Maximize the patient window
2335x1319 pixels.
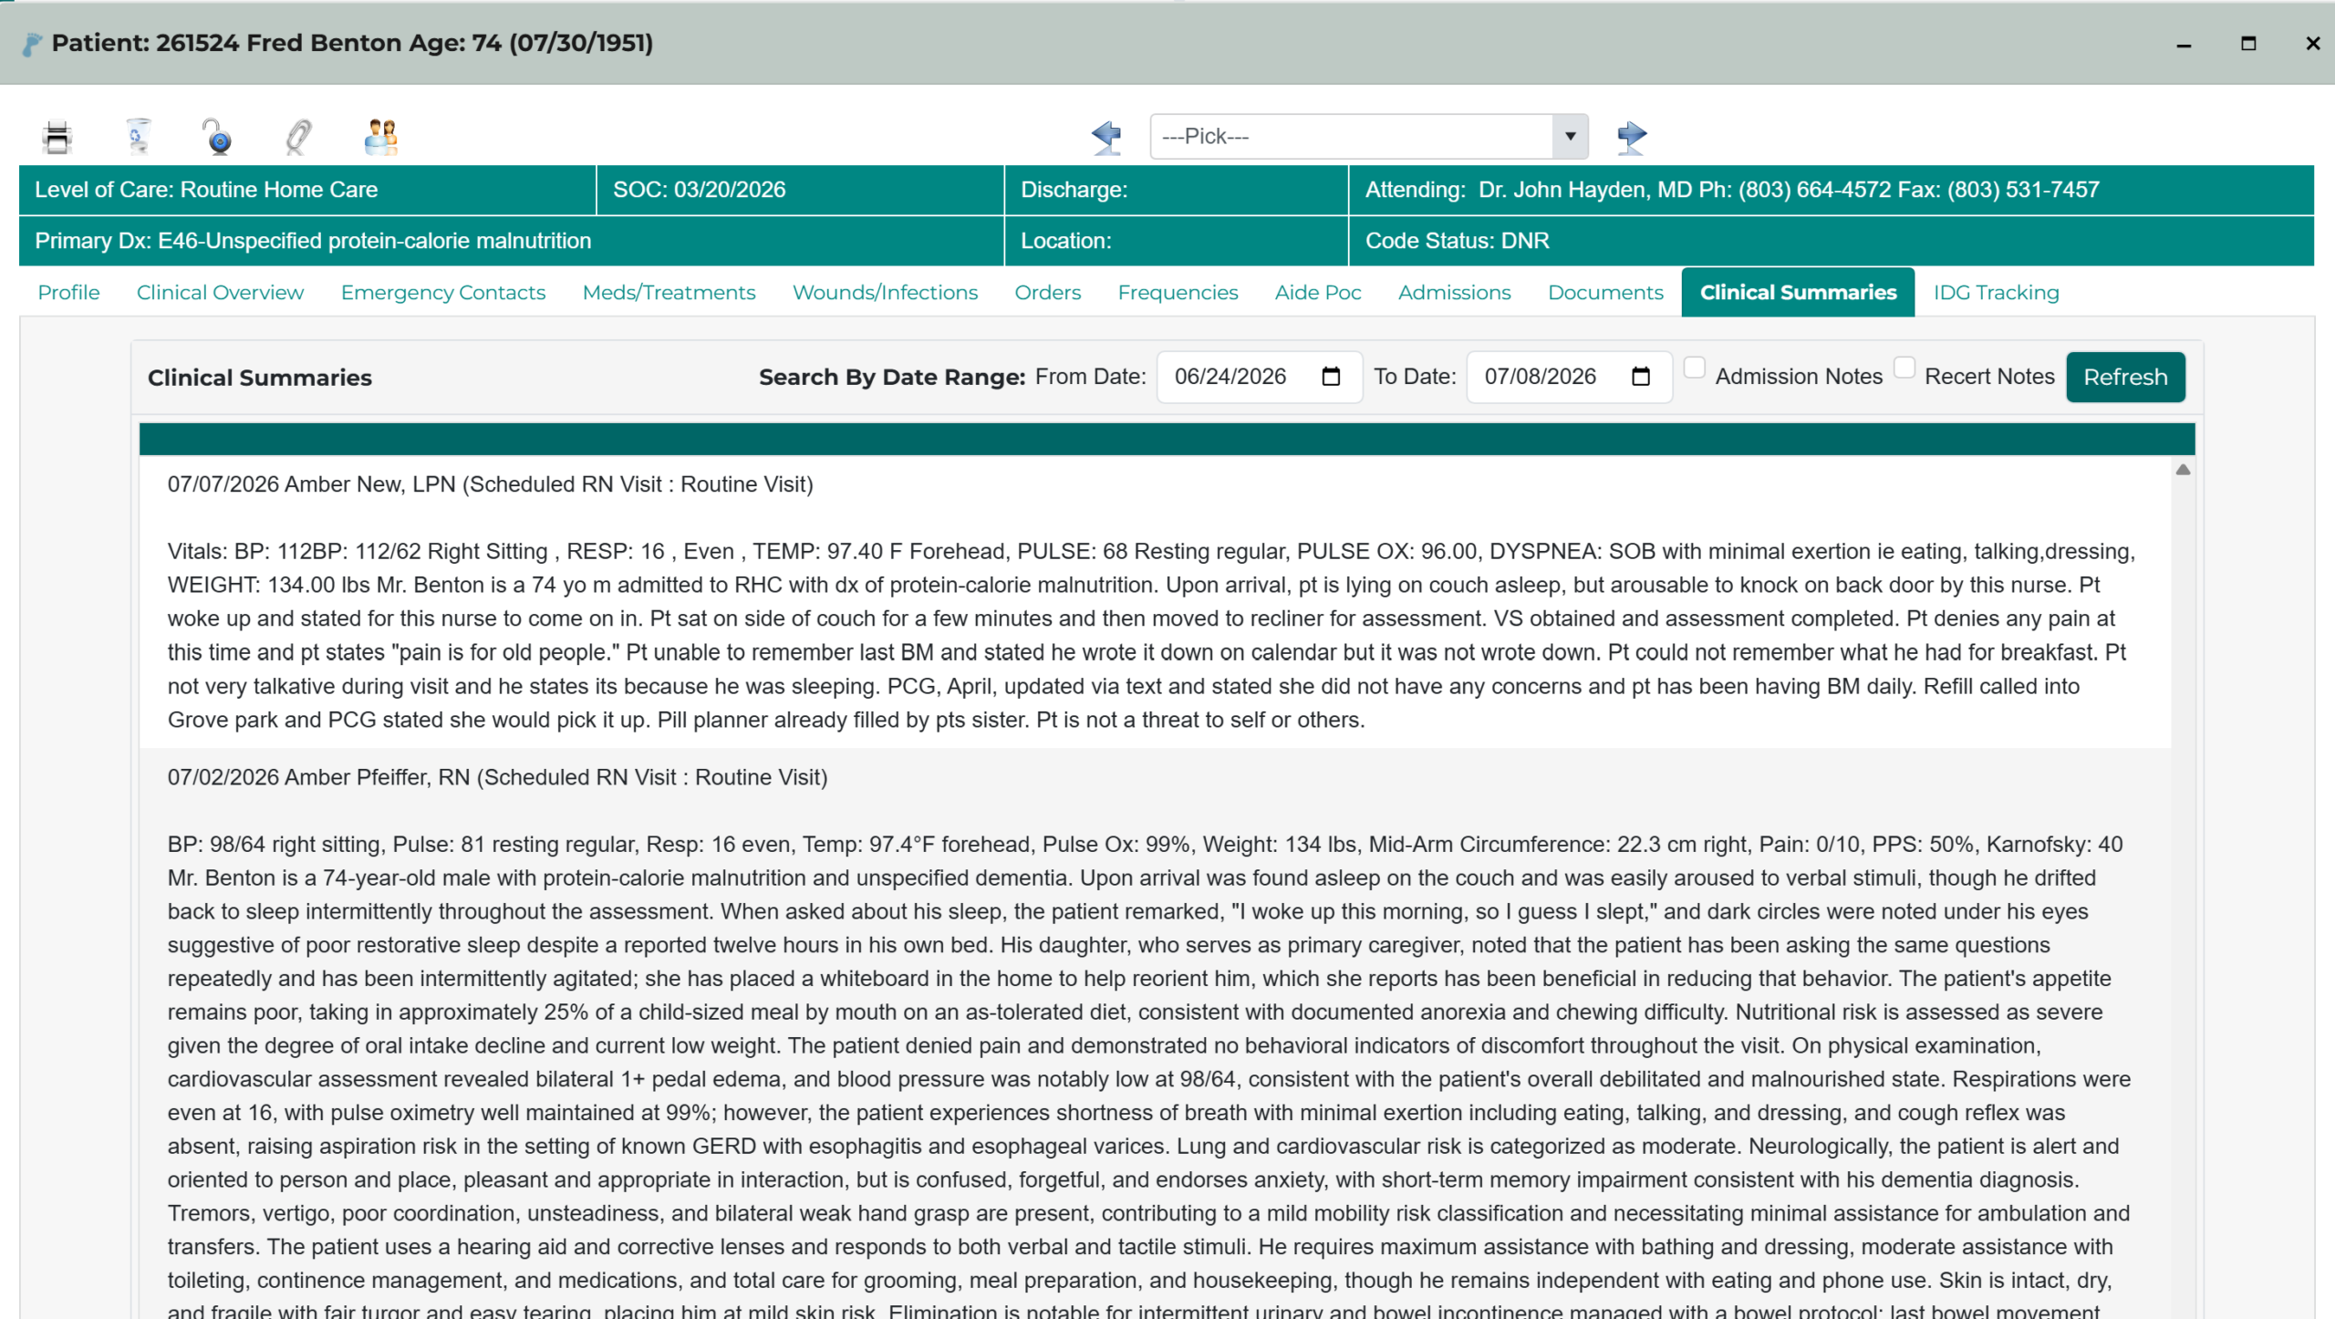click(2248, 44)
